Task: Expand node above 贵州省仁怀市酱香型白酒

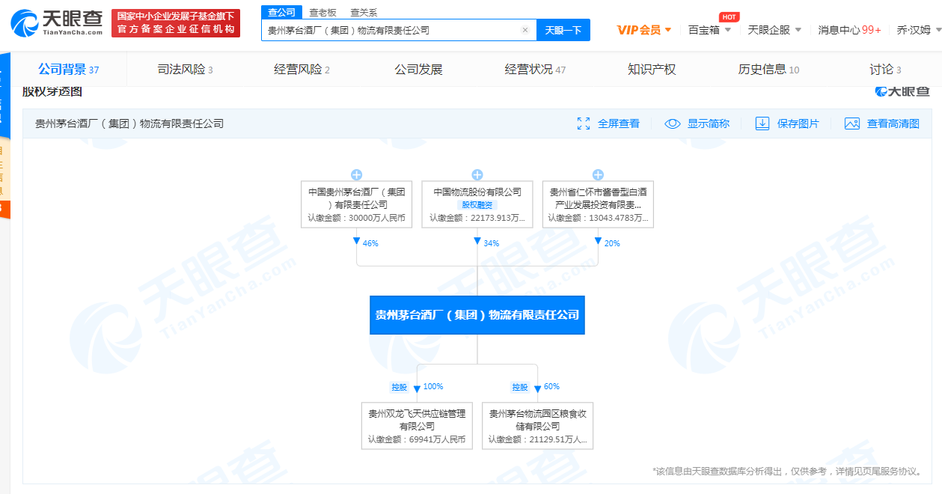Action: pyautogui.click(x=598, y=175)
